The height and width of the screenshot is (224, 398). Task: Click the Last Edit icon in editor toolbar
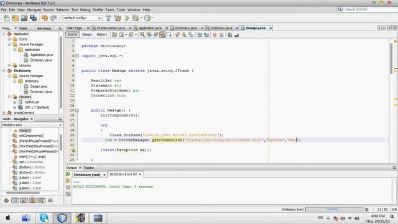(114, 35)
